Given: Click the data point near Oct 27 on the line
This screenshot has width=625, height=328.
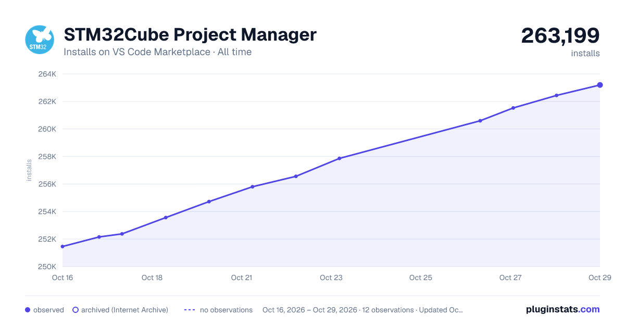Looking at the screenshot, I should [514, 108].
